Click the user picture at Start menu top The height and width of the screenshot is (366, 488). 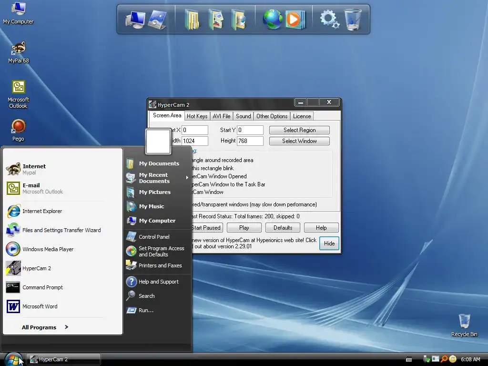[x=158, y=141]
